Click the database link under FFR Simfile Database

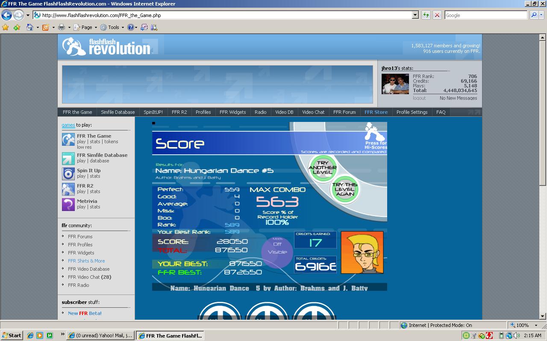99,161
